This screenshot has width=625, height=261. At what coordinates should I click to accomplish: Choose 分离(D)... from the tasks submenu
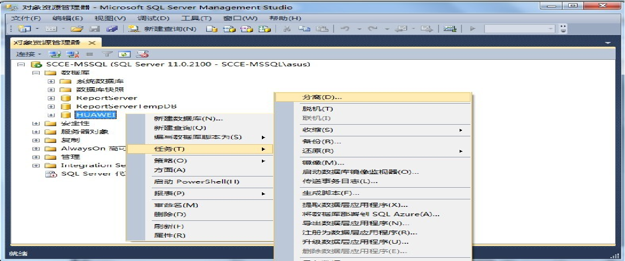[373, 97]
